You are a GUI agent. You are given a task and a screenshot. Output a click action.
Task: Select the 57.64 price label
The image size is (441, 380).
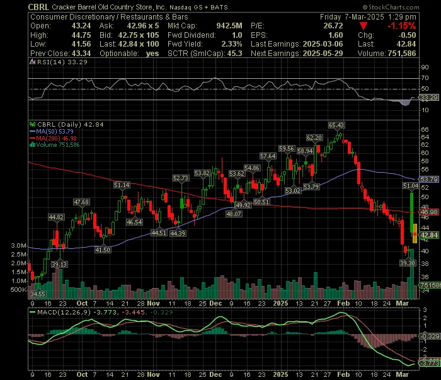tap(268, 156)
